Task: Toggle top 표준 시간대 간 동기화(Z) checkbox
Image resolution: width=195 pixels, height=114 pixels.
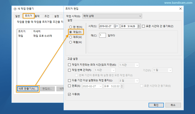Action: click(143, 26)
